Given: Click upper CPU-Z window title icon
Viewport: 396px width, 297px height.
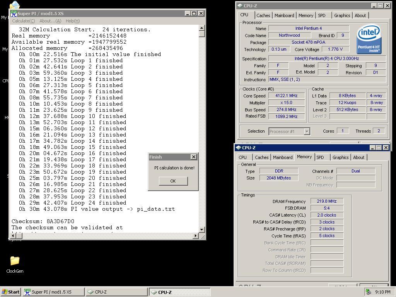Looking at the screenshot, I should 240,6.
